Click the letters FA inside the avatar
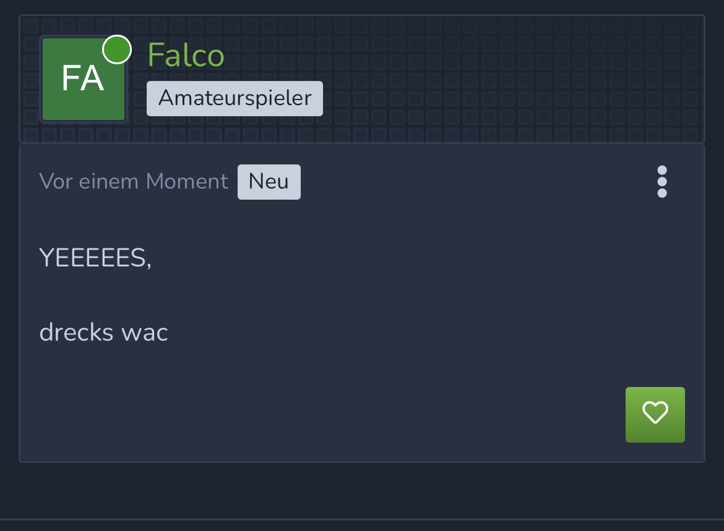This screenshot has height=531, width=724. (83, 79)
